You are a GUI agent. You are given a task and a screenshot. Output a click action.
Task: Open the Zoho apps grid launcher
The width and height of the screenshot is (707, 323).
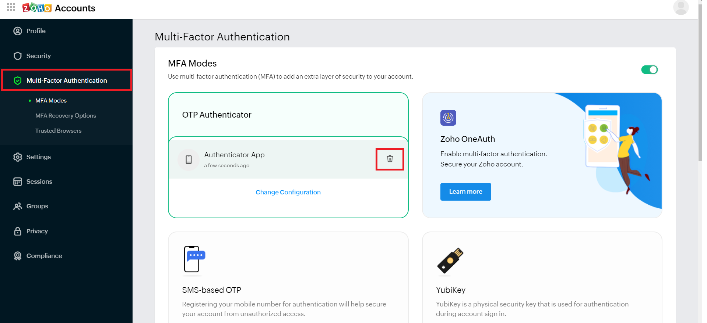point(11,7)
